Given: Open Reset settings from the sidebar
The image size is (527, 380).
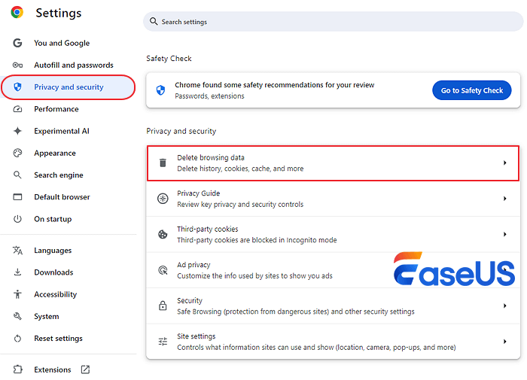Looking at the screenshot, I should point(58,339).
